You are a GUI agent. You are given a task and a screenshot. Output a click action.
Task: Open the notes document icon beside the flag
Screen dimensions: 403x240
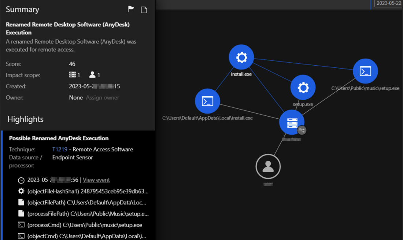[144, 10]
